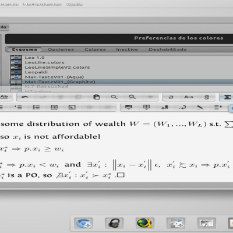The height and width of the screenshot is (233, 233).
Task: Open find and replace magnifier icon
Action: 114,97
